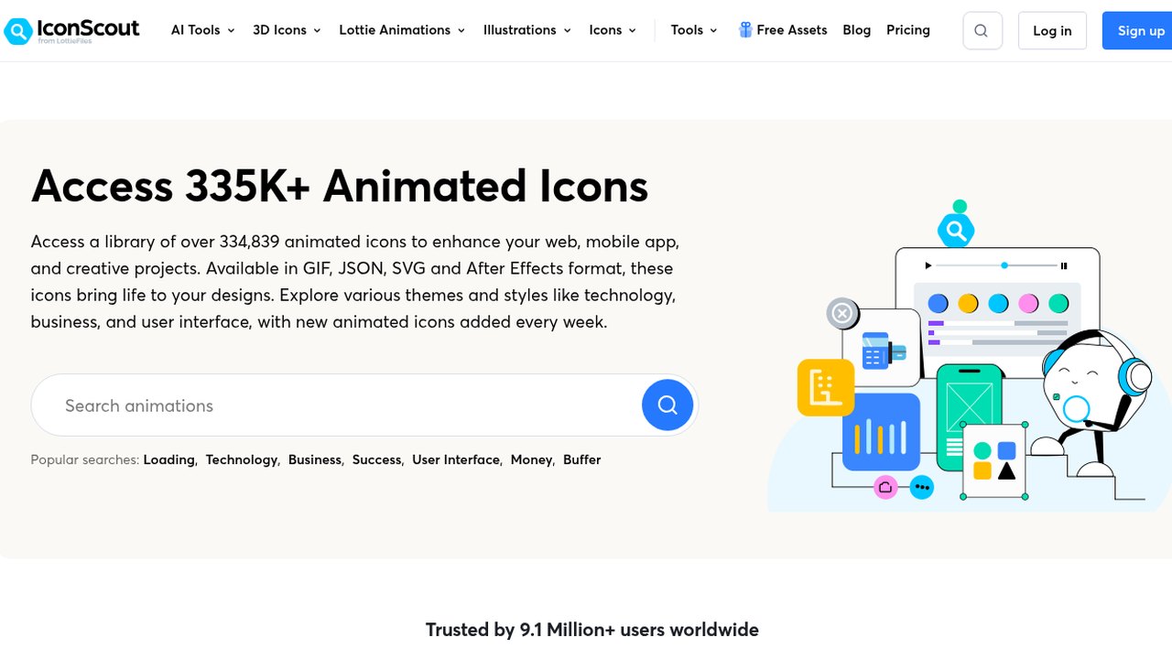
Task: Open the Blog page
Action: (x=857, y=30)
